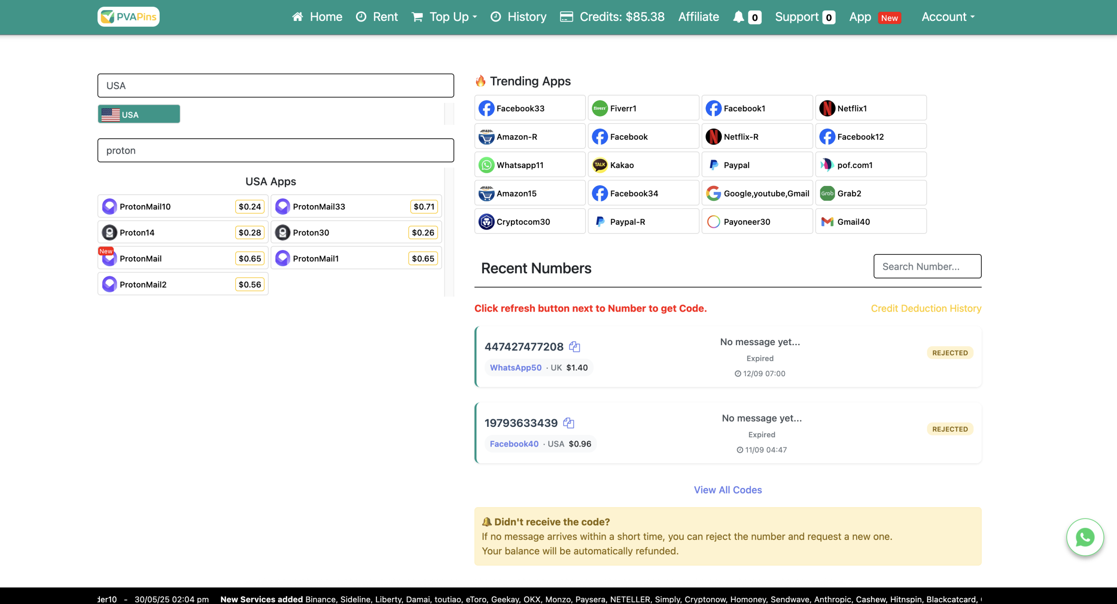Screen dimensions: 1117x604
Task: Copy number 447427477208 with the copy icon
Action: point(575,347)
